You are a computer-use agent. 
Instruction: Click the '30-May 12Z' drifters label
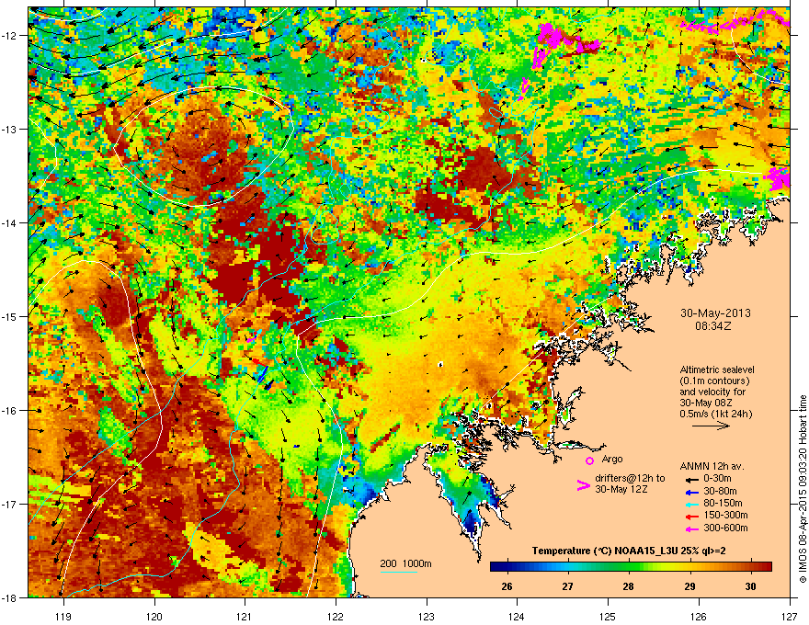point(621,489)
